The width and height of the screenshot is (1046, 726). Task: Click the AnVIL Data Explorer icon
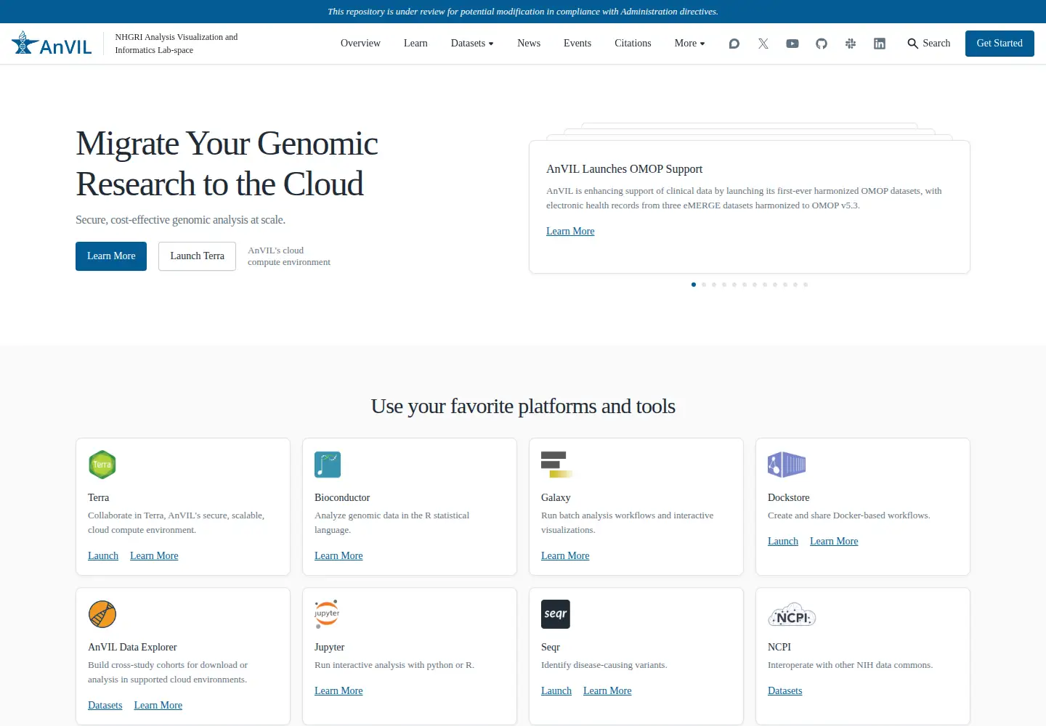(x=102, y=614)
